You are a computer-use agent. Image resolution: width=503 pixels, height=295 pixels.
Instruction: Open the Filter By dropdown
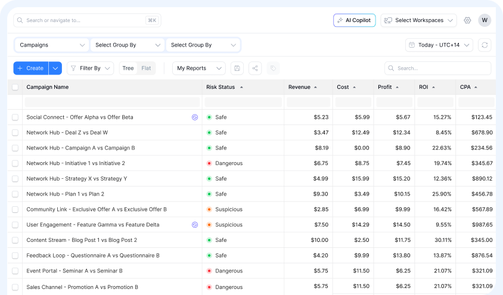point(90,69)
